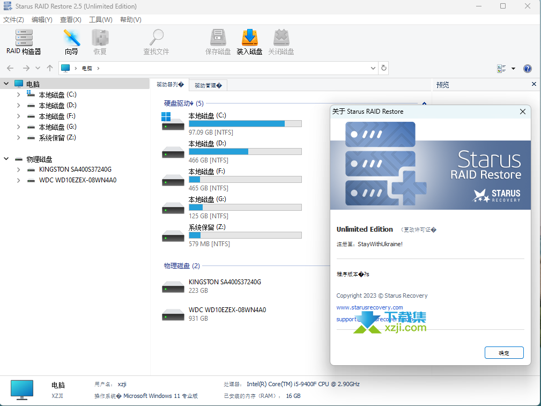Open the 文件(Z) menu
The image size is (541, 406).
[x=13, y=20]
